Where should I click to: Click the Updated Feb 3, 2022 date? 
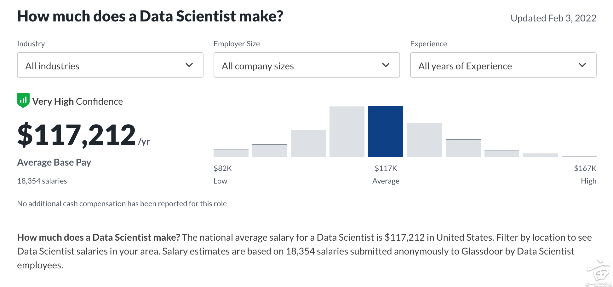click(553, 18)
